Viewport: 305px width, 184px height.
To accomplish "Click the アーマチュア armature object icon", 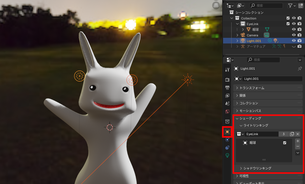I will click(x=243, y=47).
